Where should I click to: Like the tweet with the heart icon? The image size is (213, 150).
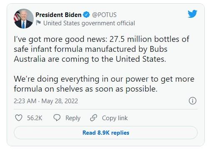click(19, 118)
